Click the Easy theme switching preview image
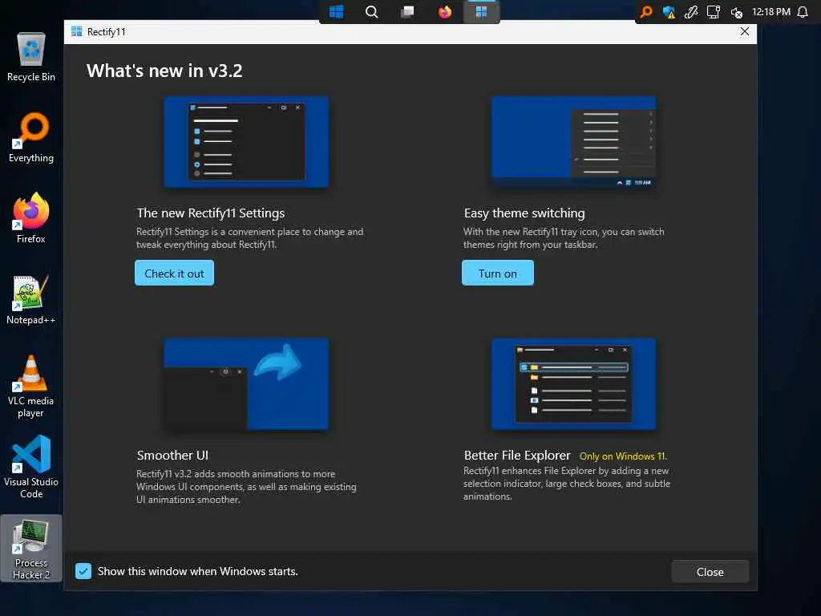This screenshot has width=821, height=616. [573, 142]
